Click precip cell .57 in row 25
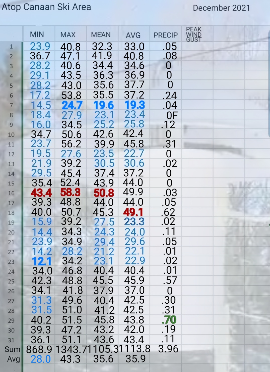 (x=170, y=281)
